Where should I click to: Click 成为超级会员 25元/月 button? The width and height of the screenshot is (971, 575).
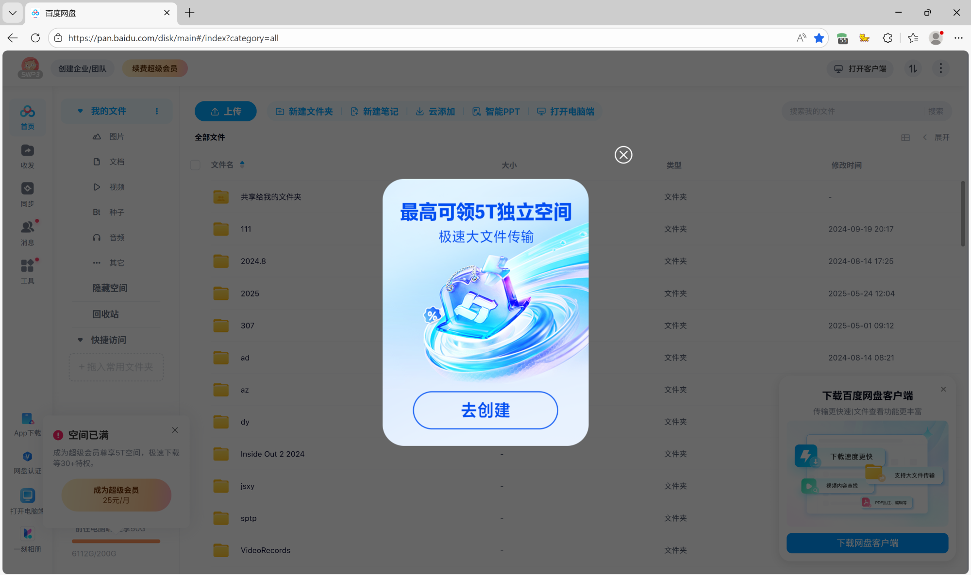pyautogui.click(x=116, y=495)
